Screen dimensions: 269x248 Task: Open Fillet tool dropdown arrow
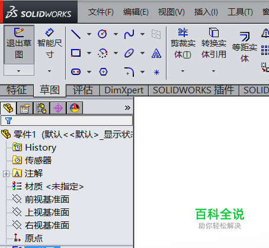142,72
